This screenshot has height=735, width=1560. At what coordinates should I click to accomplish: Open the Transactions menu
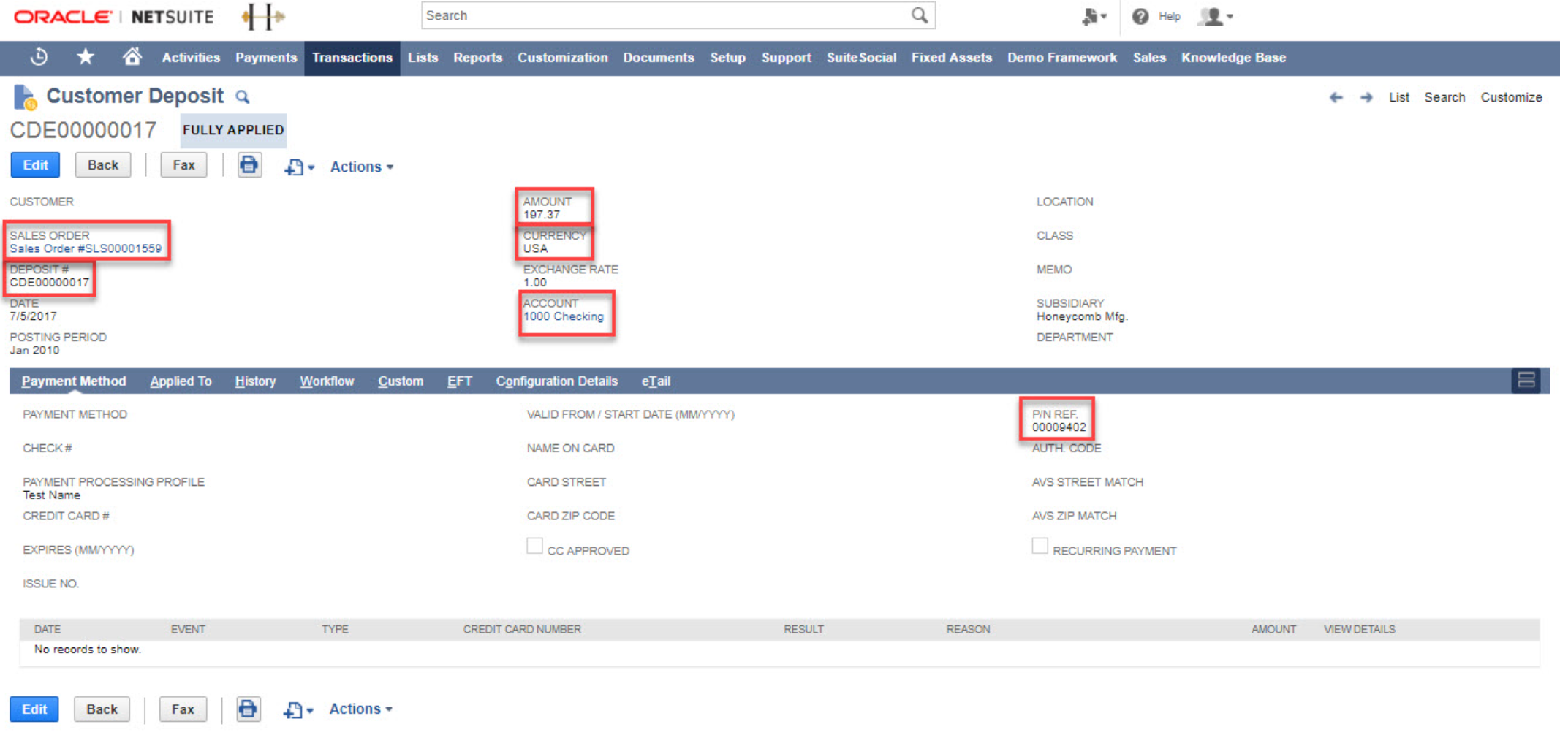352,58
